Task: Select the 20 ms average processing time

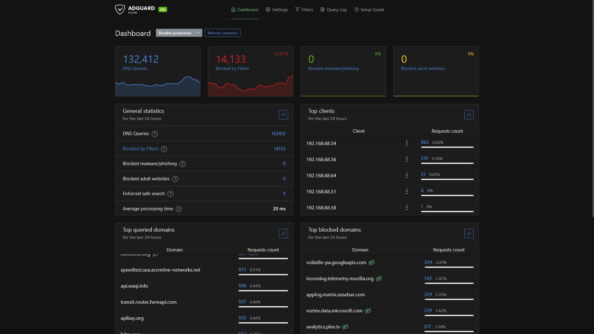Action: (x=279, y=209)
